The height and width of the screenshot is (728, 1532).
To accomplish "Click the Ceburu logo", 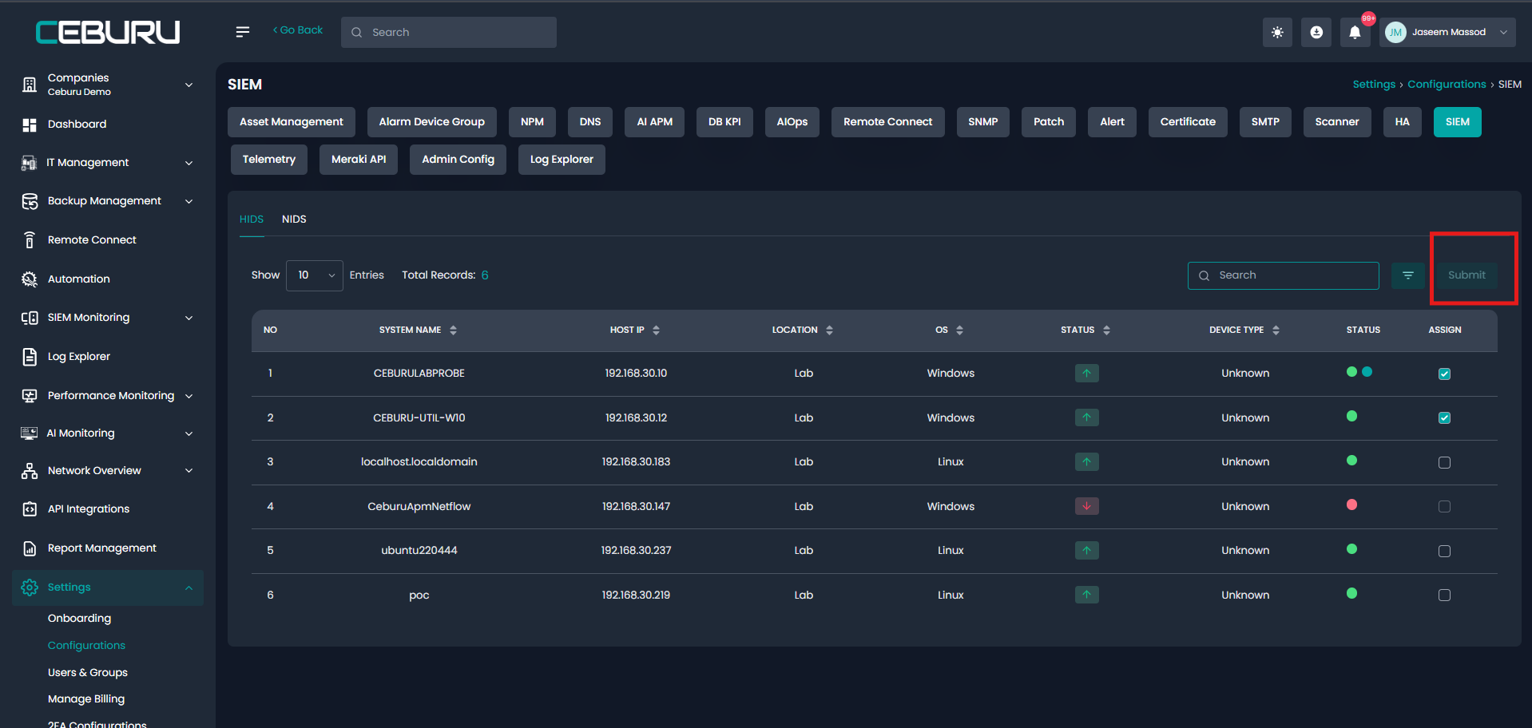I will (x=108, y=32).
